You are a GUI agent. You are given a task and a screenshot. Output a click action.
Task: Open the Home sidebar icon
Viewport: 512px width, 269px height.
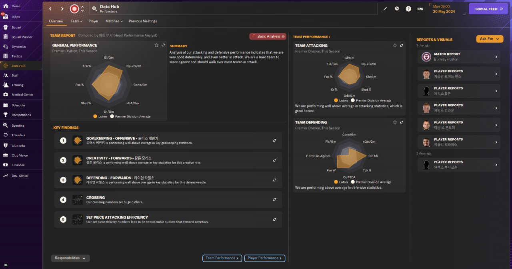tap(6, 6)
